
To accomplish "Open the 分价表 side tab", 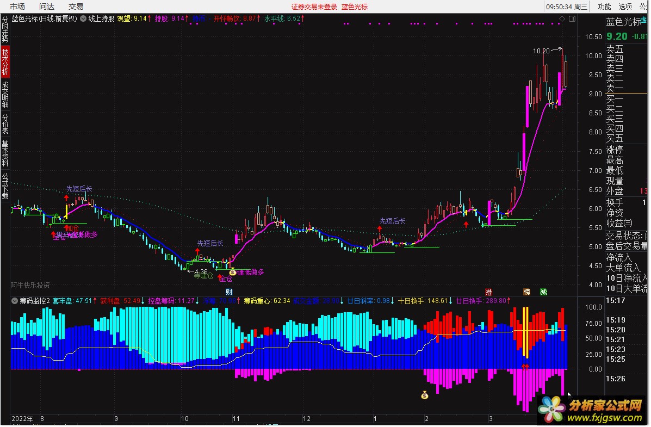I will [5, 124].
